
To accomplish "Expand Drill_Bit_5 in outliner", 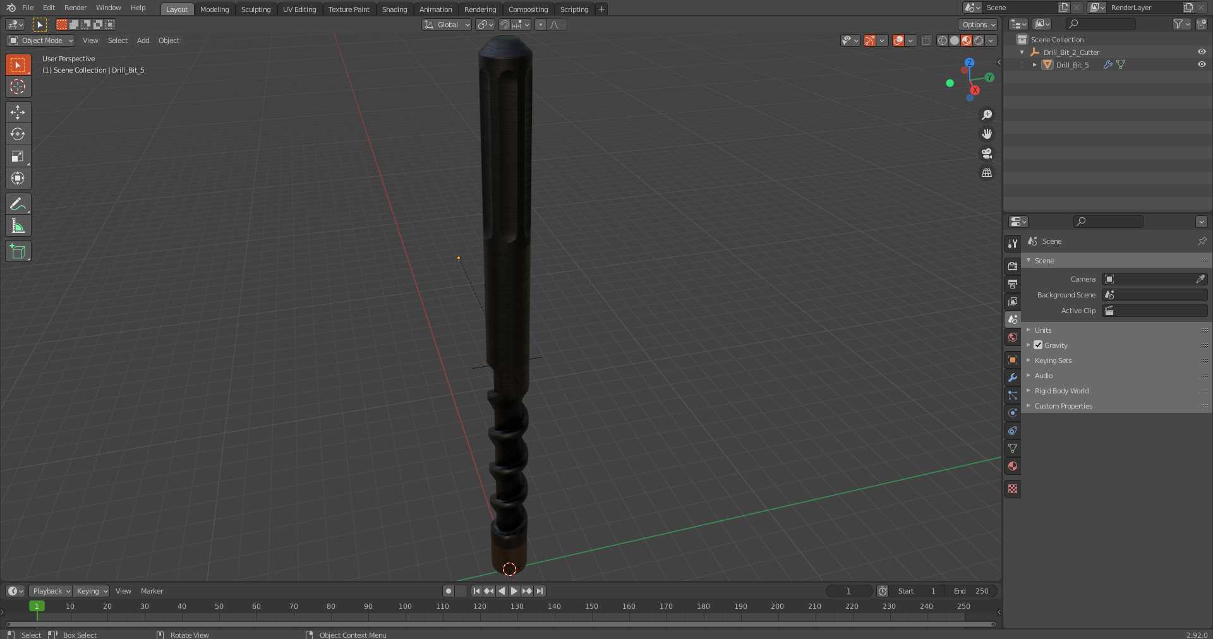I will (x=1035, y=64).
